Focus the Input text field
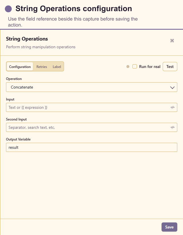183x235 pixels. click(91, 107)
